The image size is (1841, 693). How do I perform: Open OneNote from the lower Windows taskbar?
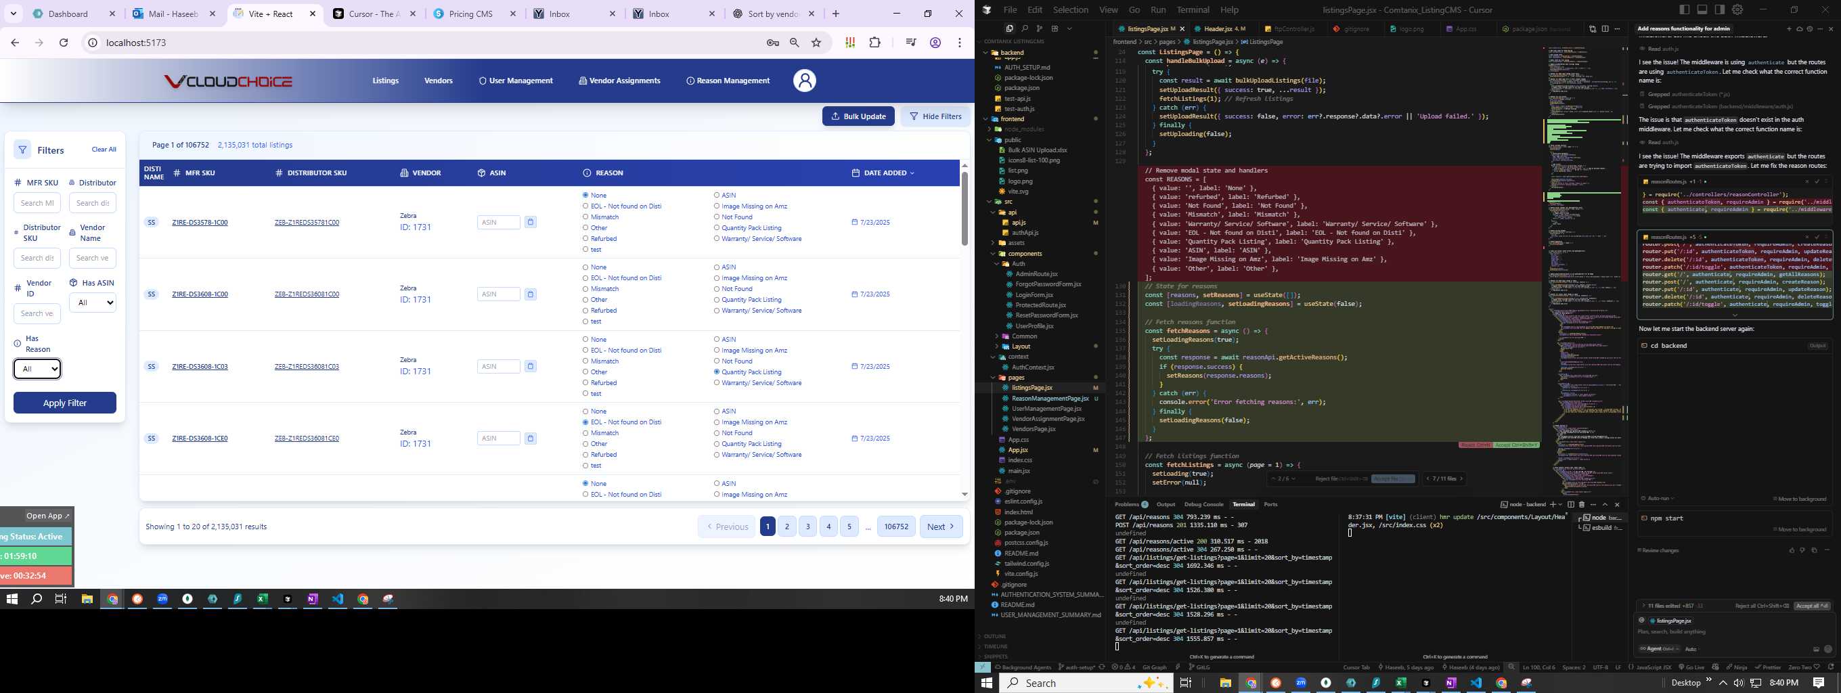point(1450,683)
